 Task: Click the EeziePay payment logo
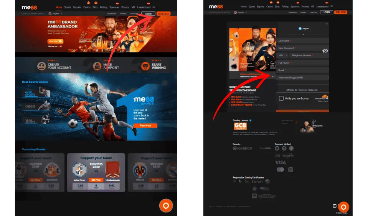coord(288,155)
